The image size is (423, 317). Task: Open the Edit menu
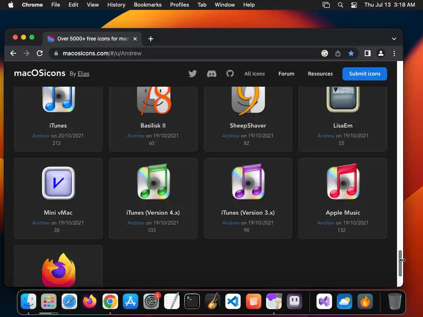(x=74, y=5)
